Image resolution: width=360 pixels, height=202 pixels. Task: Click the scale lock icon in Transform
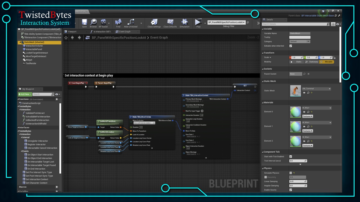tap(334, 58)
